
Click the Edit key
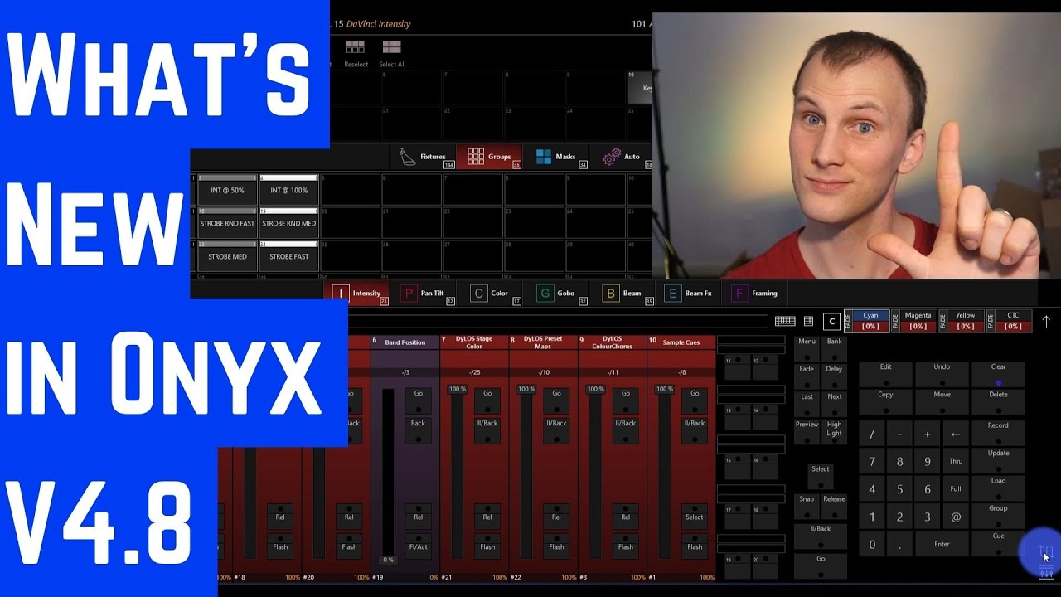click(886, 374)
